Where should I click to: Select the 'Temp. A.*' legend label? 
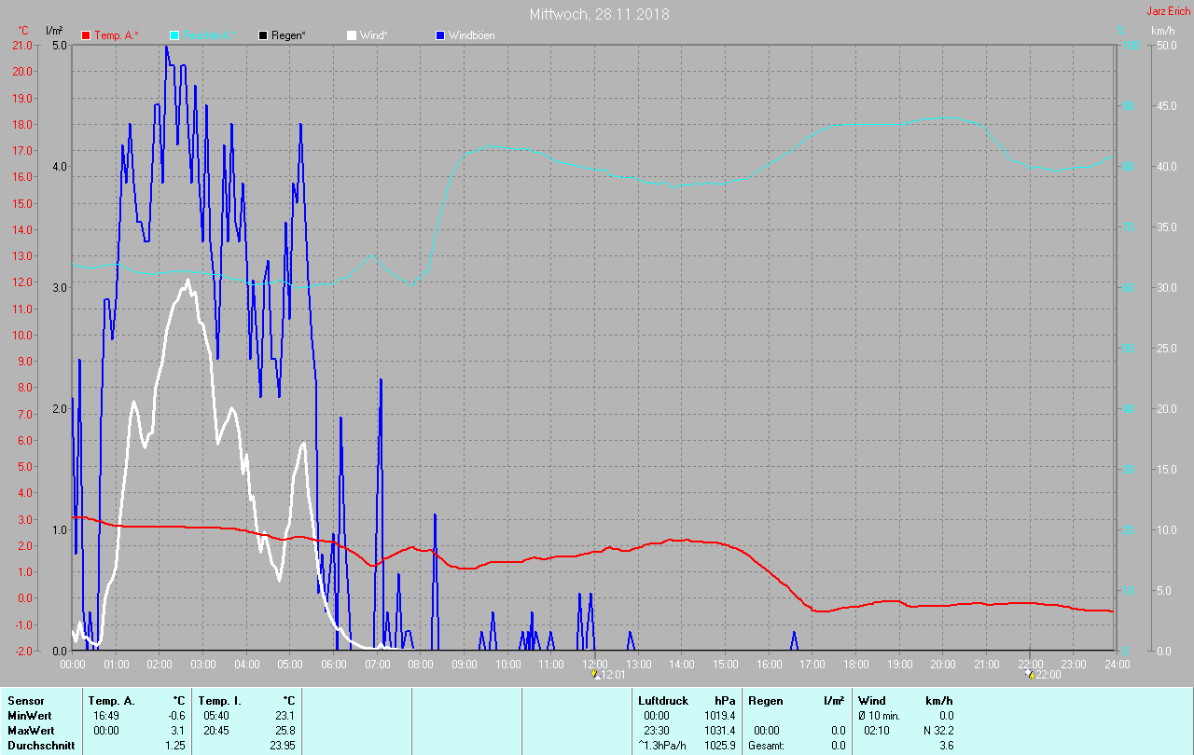point(117,35)
